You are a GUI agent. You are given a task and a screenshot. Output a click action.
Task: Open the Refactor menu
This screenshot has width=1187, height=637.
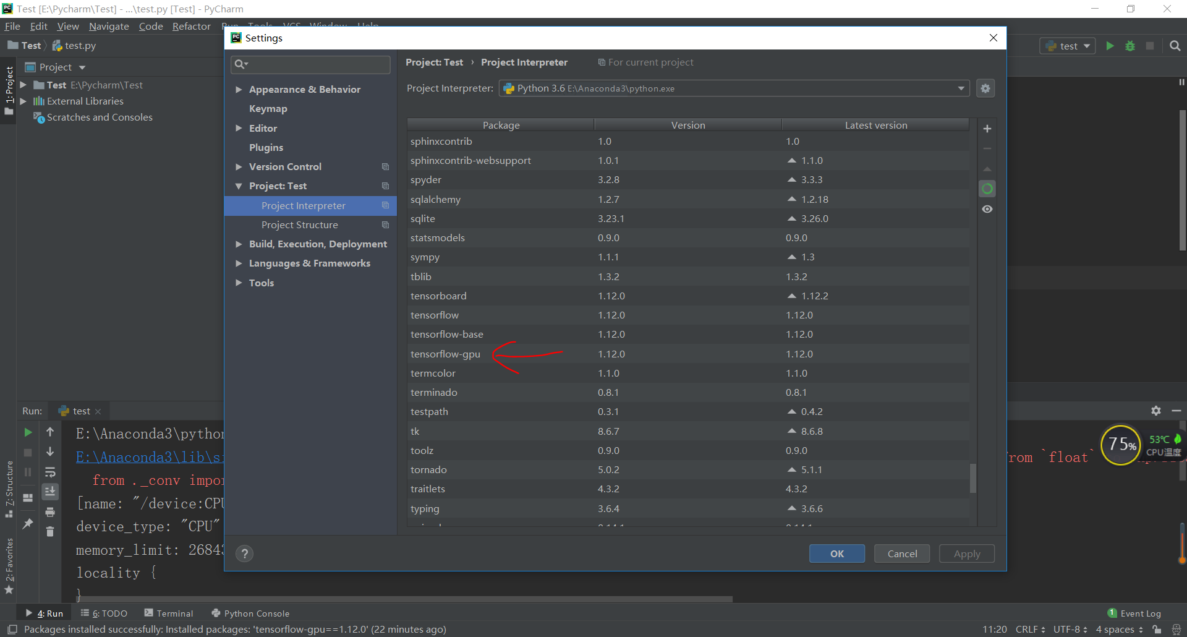(x=191, y=26)
